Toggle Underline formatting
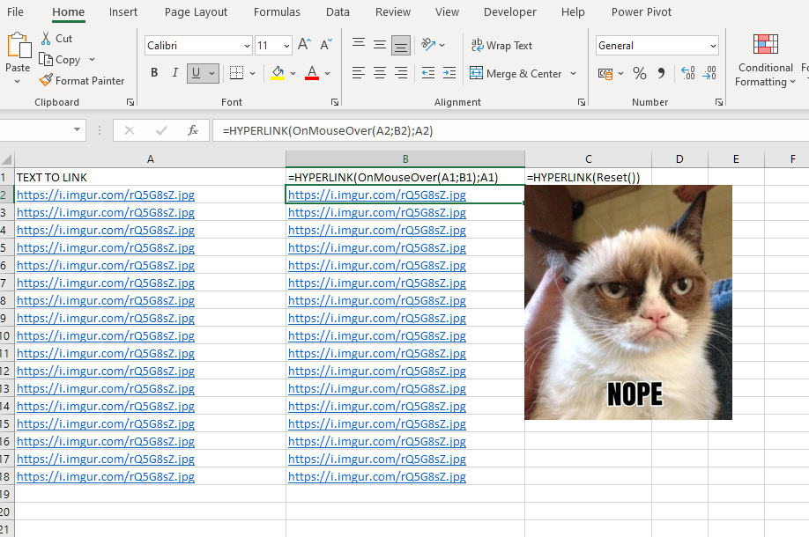 click(x=196, y=73)
